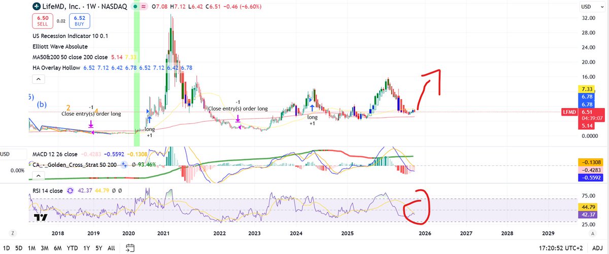Click the 2019 Close entry(s) order long label
The height and width of the screenshot is (254, 609).
tap(91, 114)
